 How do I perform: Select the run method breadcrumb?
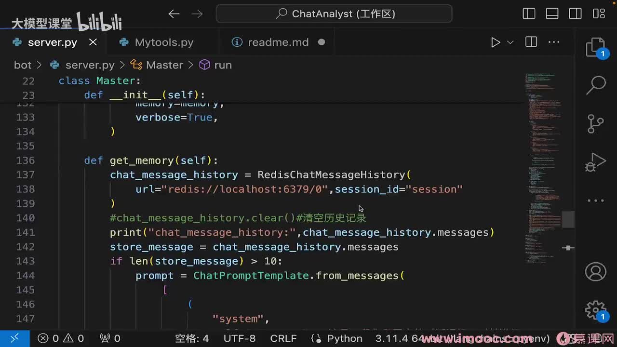(x=223, y=65)
